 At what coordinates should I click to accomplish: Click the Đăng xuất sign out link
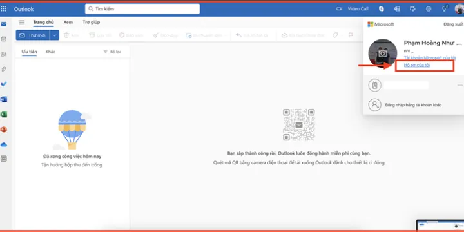tap(453, 24)
